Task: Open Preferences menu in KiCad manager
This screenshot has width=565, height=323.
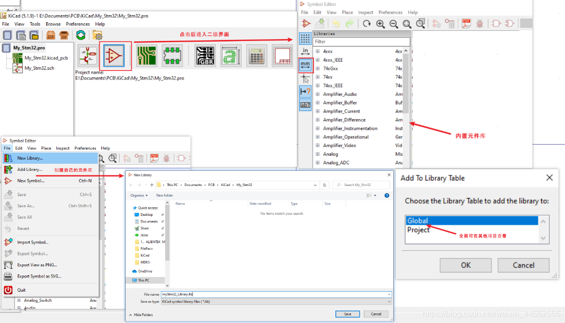Action: click(78, 24)
